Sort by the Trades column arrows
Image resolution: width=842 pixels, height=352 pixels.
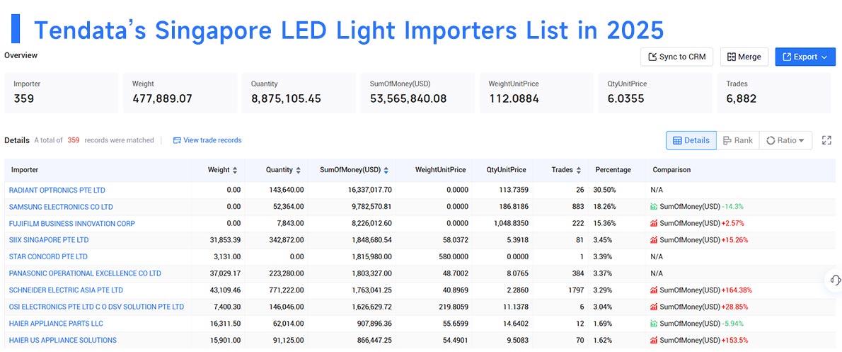[578, 171]
